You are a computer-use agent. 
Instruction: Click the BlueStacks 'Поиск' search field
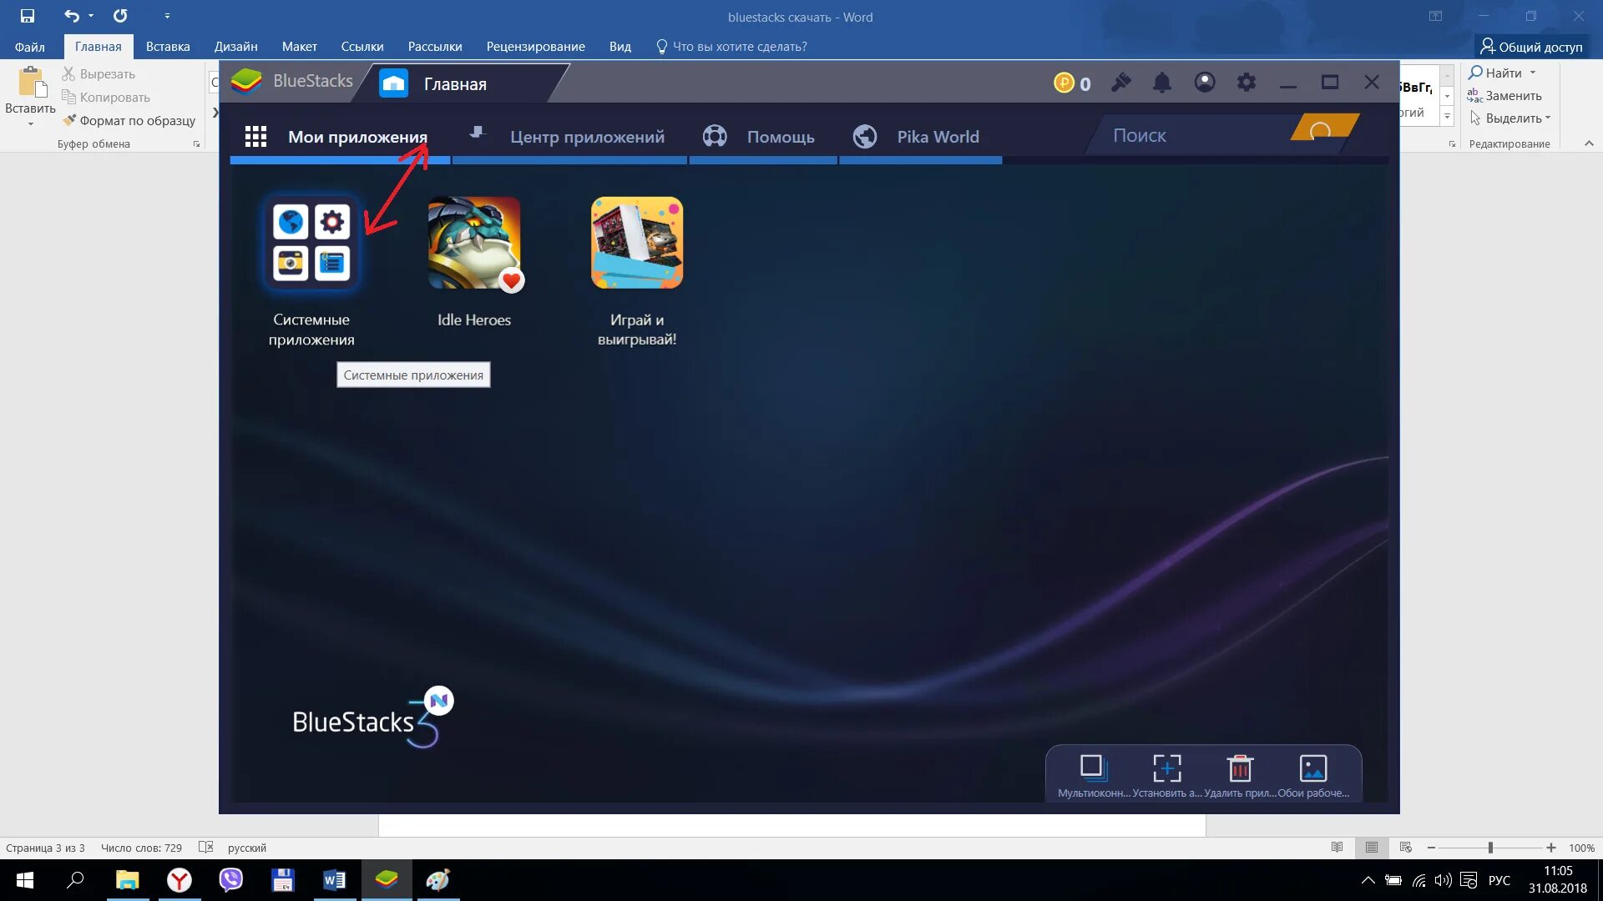1194,135
